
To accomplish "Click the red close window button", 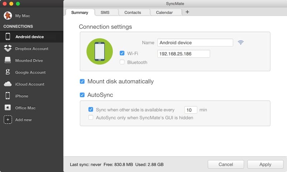I will pyautogui.click(x=5, y=4).
